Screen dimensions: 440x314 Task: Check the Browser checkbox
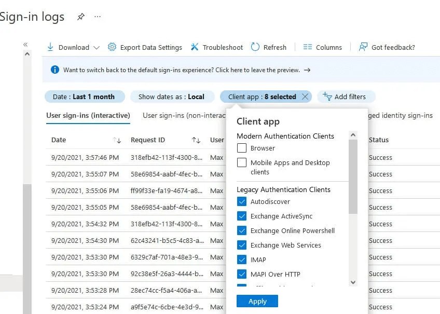(242, 148)
